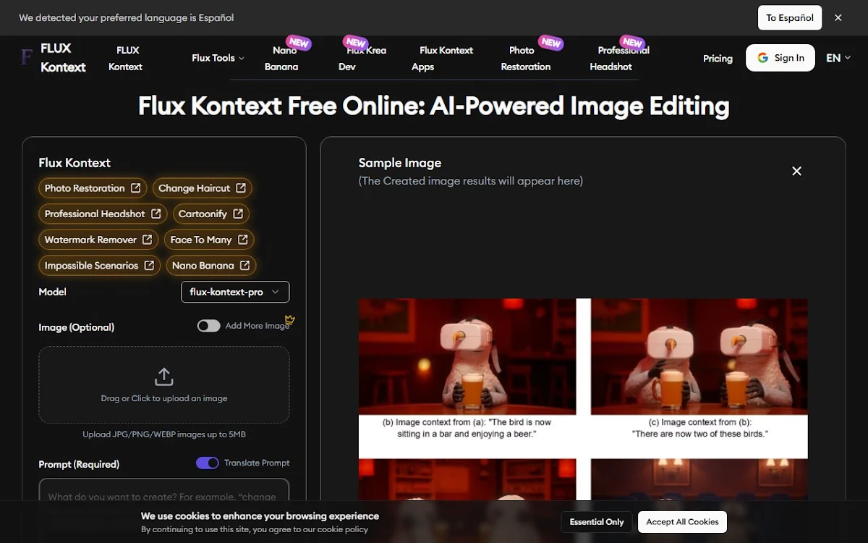The height and width of the screenshot is (543, 868).
Task: Open the Nano Banana nav item
Action: pos(282,58)
